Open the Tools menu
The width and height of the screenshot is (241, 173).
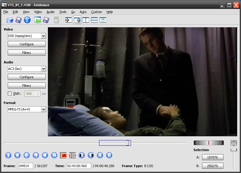[63, 12]
